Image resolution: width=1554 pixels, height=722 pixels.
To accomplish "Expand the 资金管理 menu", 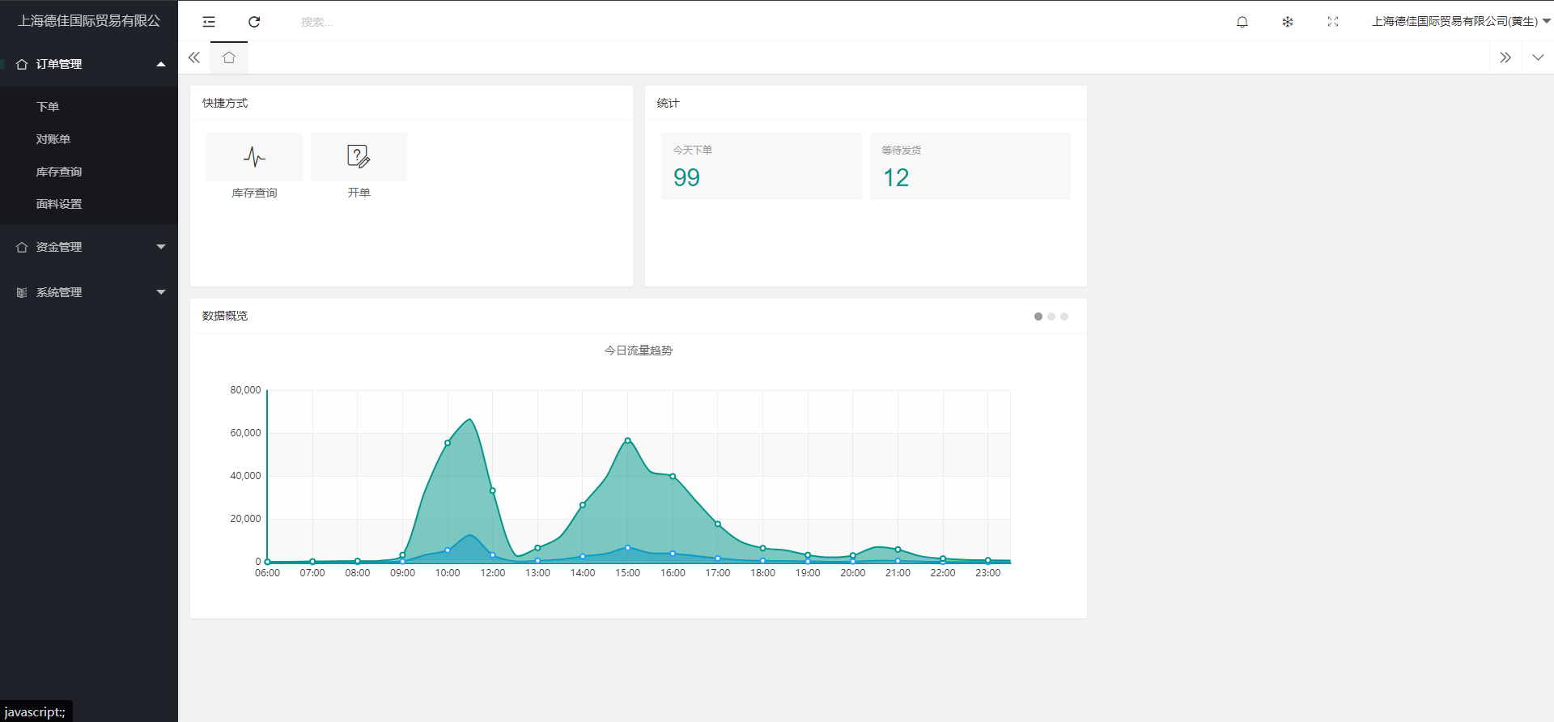I will point(89,247).
